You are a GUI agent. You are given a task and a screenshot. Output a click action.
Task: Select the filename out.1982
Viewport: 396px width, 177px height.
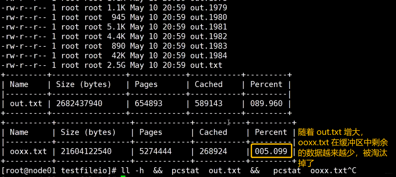pyautogui.click(x=209, y=36)
